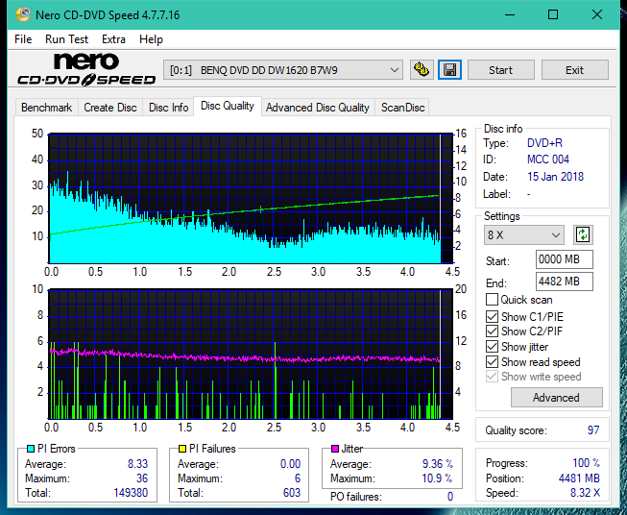Click the PI Failures average 0.00
Image resolution: width=627 pixels, height=515 pixels.
click(x=290, y=464)
